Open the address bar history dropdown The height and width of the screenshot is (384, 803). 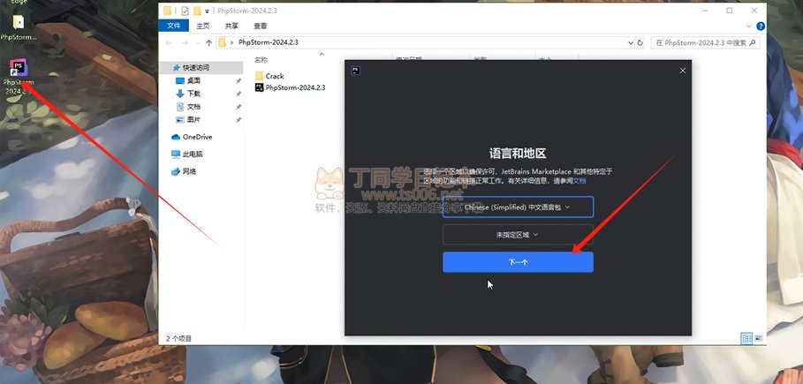tap(631, 43)
